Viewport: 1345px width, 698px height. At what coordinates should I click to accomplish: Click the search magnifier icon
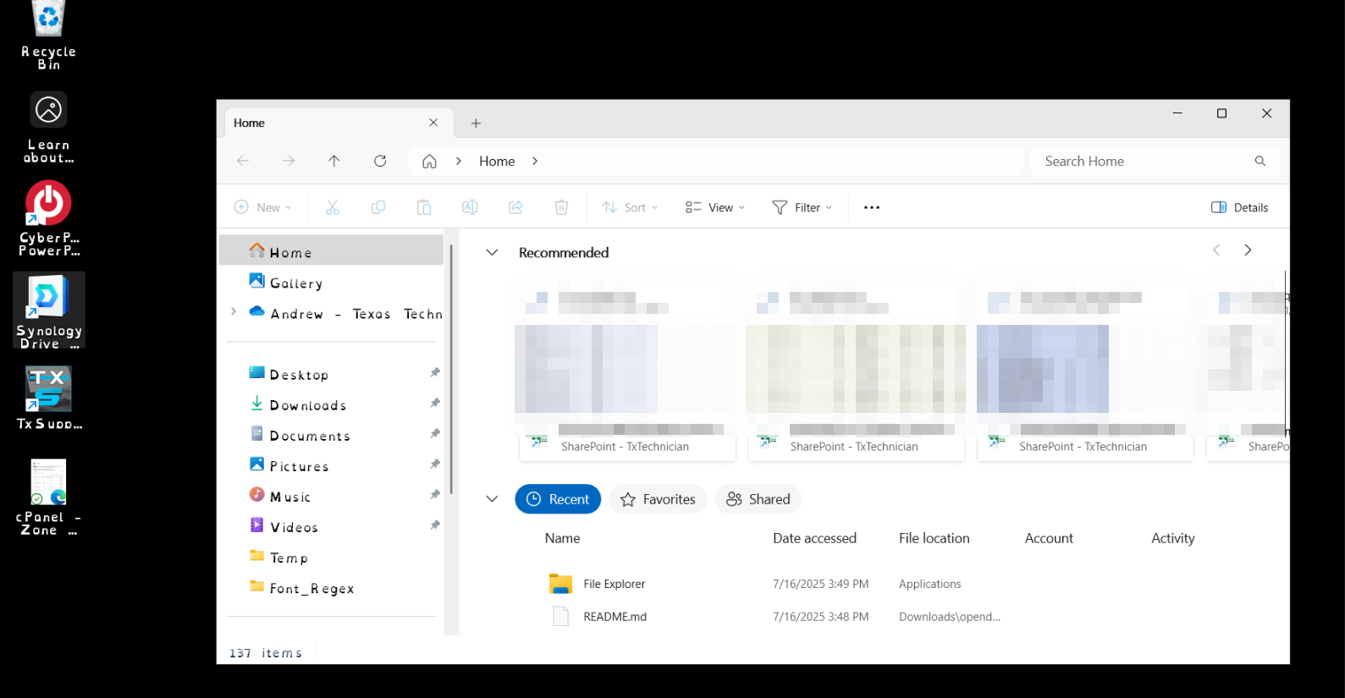tap(1260, 161)
